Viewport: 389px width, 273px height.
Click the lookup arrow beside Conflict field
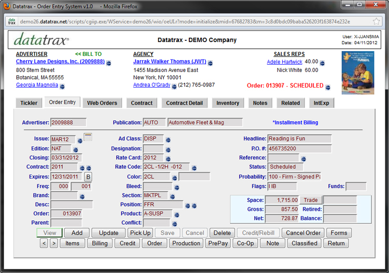174,224
